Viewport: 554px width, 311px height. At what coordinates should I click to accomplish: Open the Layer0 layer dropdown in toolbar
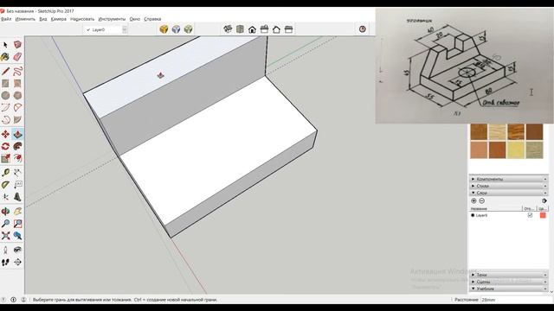[105, 30]
